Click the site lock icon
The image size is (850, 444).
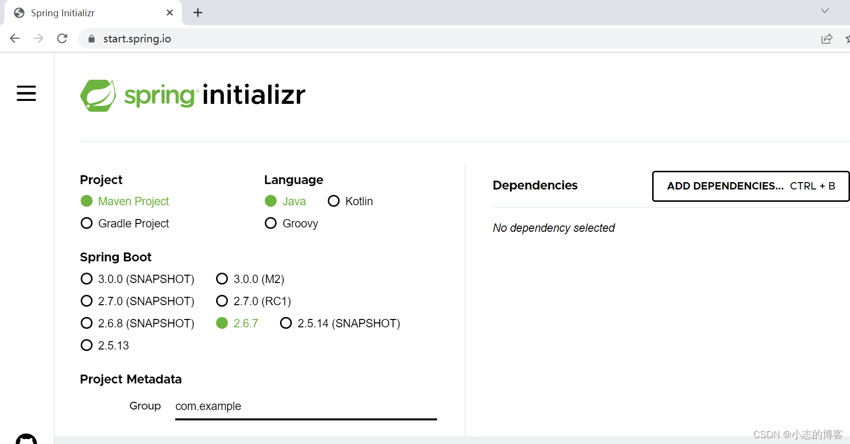91,39
